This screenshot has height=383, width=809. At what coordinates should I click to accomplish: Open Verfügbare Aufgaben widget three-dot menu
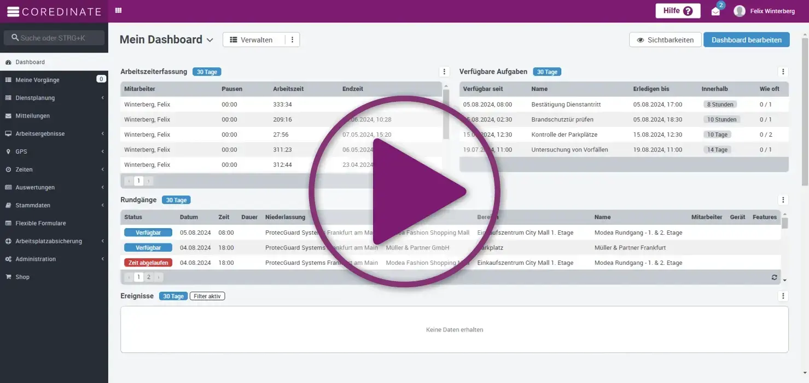[783, 72]
